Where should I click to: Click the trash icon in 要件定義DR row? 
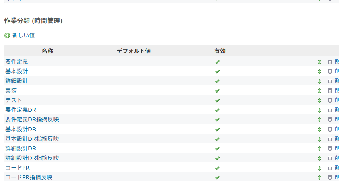pyautogui.click(x=330, y=110)
